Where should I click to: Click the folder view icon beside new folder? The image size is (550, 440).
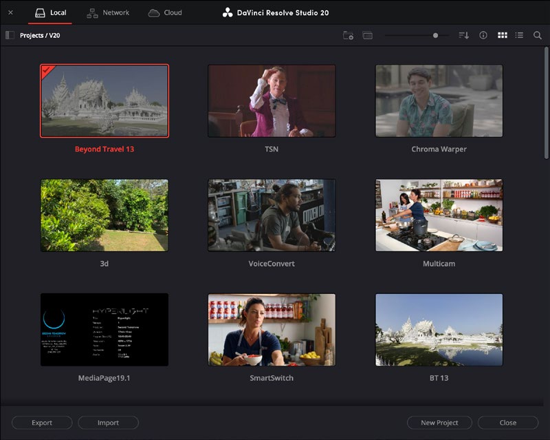(x=367, y=36)
